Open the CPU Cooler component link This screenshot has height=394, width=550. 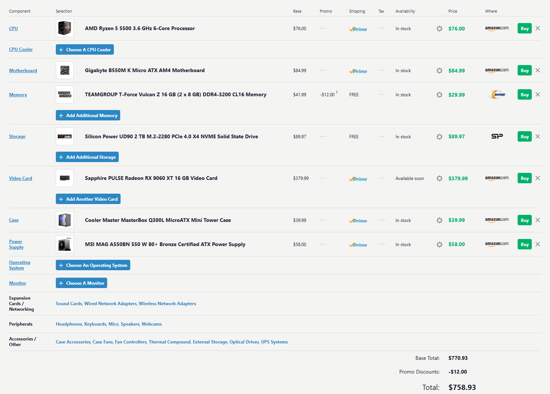click(x=21, y=49)
